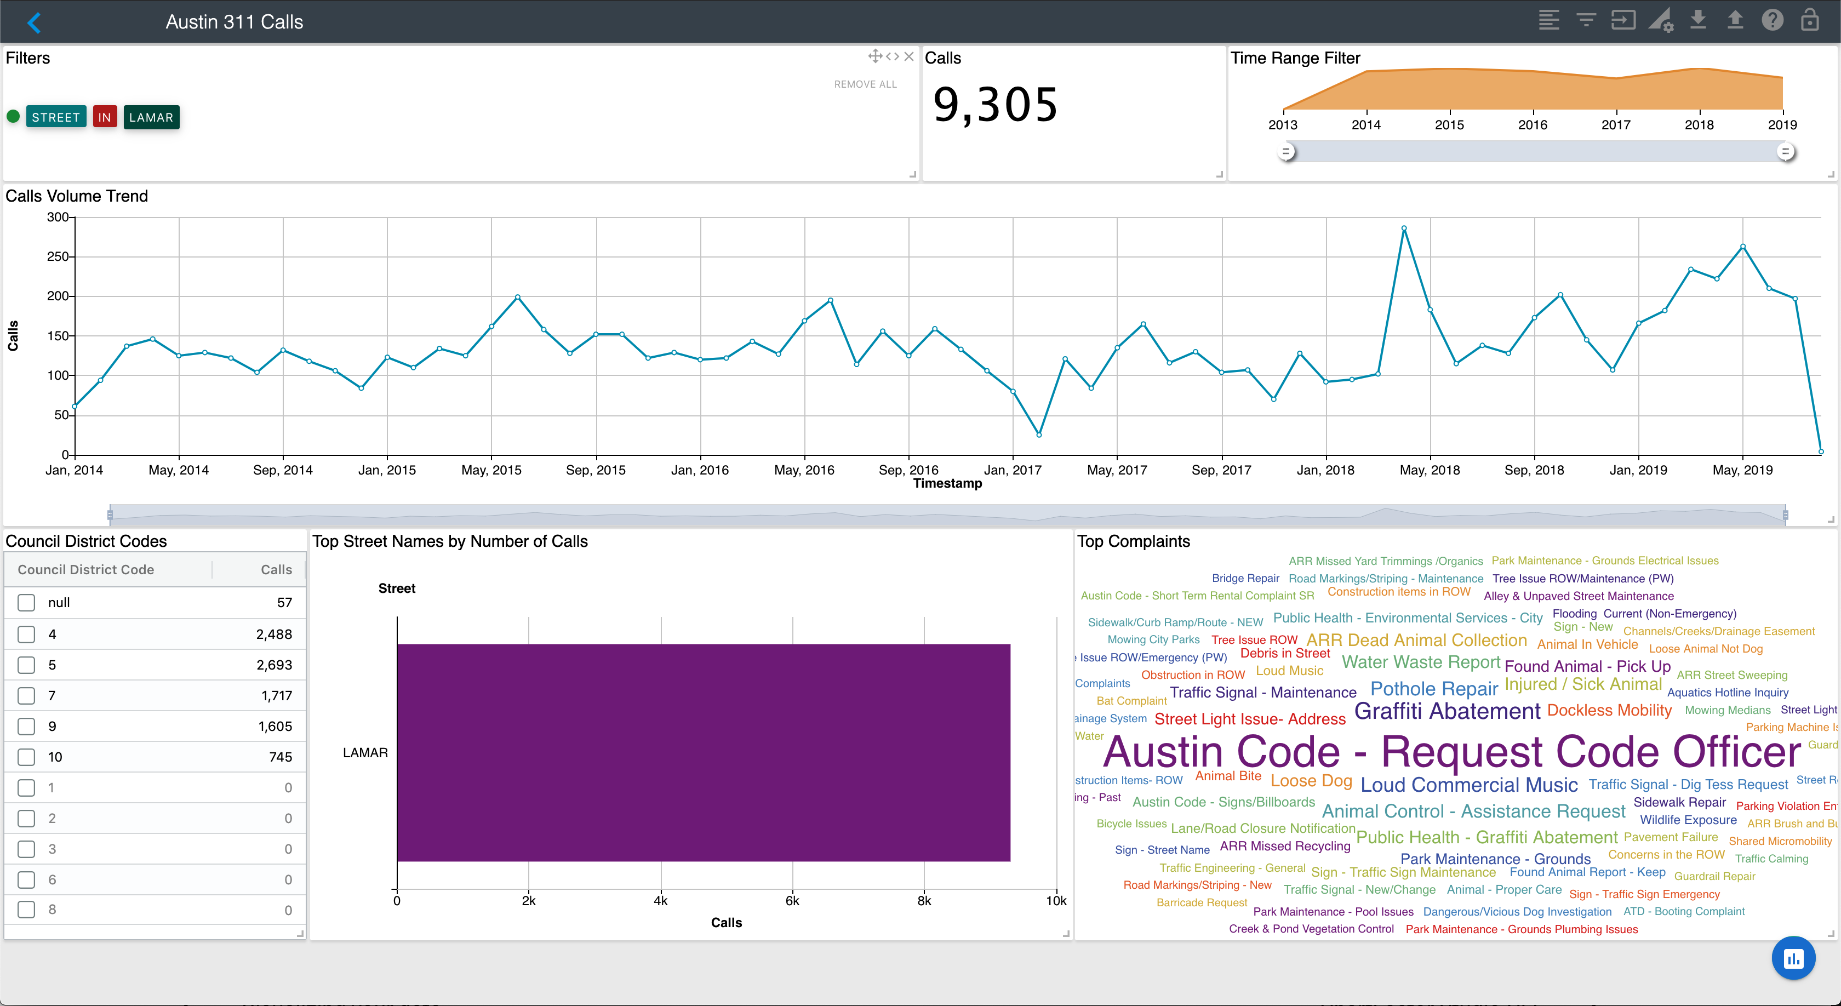Click the unlocked padlock icon
This screenshot has height=1006, width=1841.
click(x=1810, y=19)
